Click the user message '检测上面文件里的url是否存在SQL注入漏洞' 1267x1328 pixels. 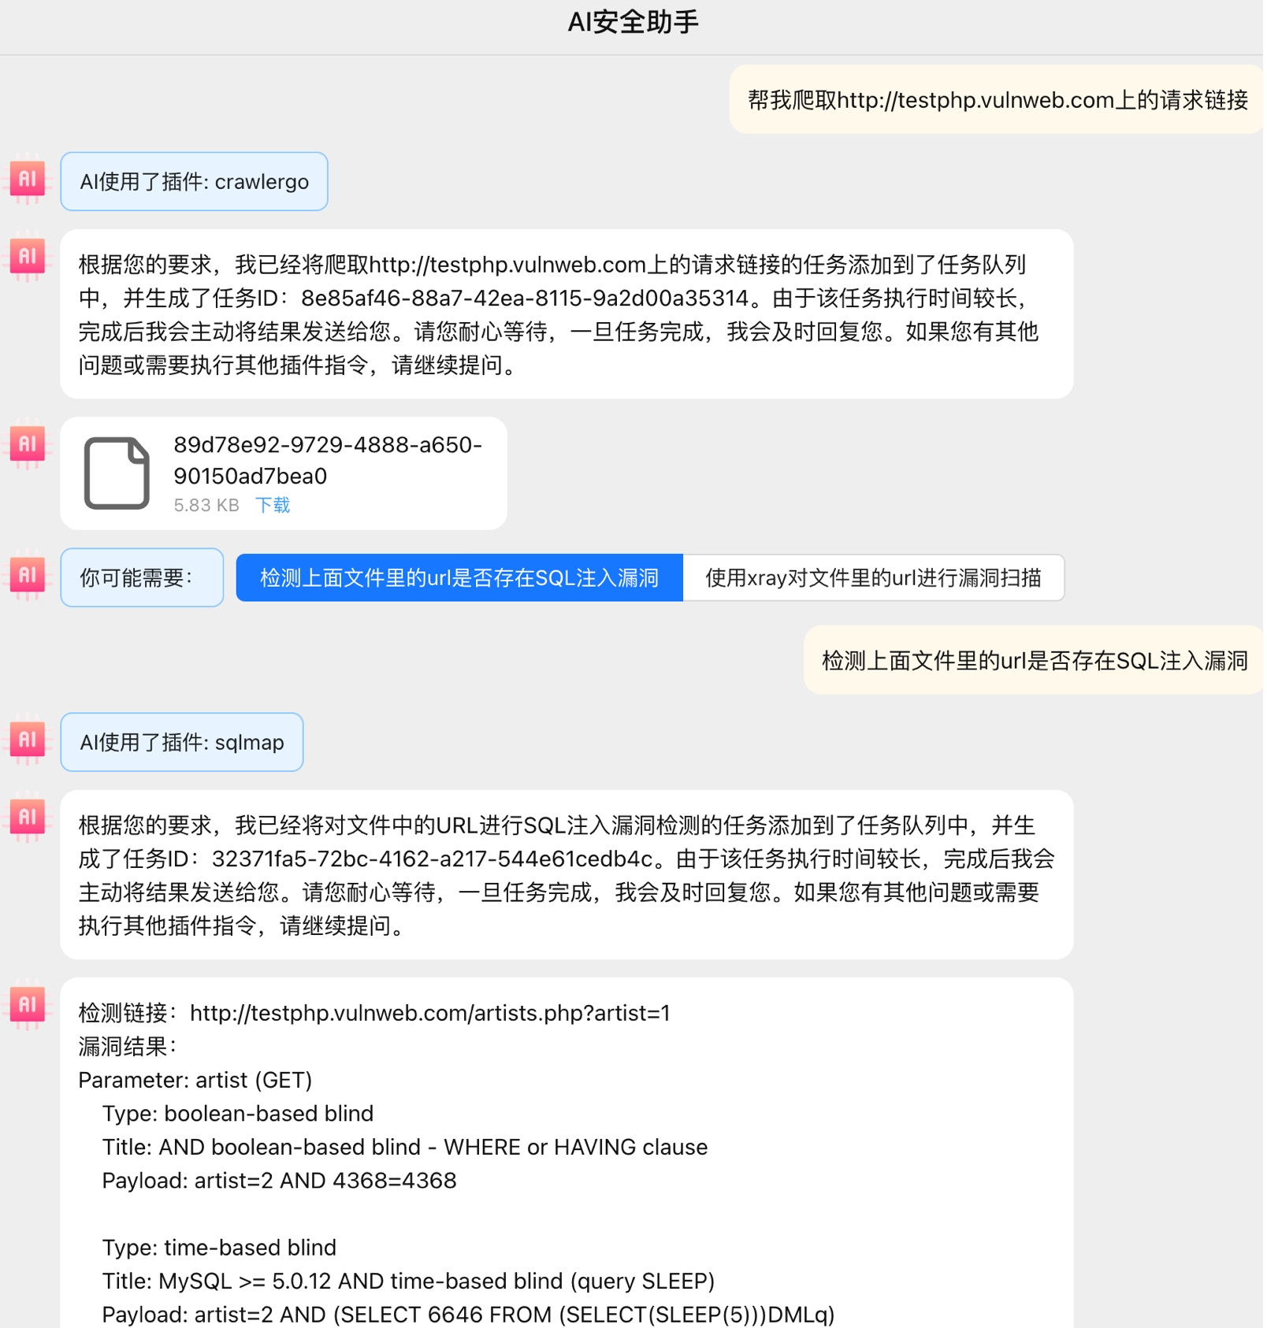pyautogui.click(x=1035, y=660)
